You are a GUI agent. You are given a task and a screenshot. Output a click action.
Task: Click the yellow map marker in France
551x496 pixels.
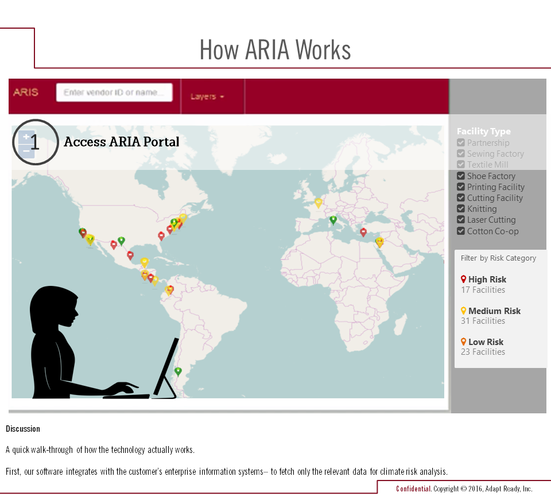319,202
